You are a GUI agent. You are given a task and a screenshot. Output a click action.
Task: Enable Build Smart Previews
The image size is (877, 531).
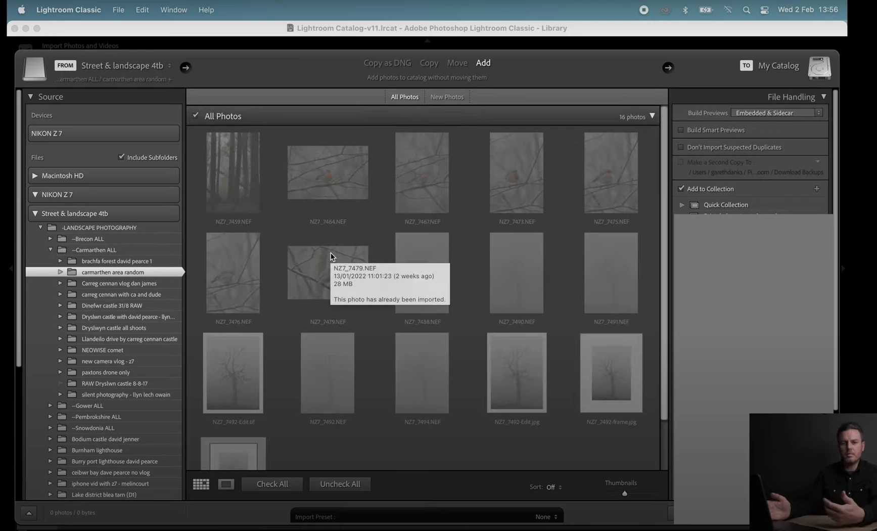point(681,130)
